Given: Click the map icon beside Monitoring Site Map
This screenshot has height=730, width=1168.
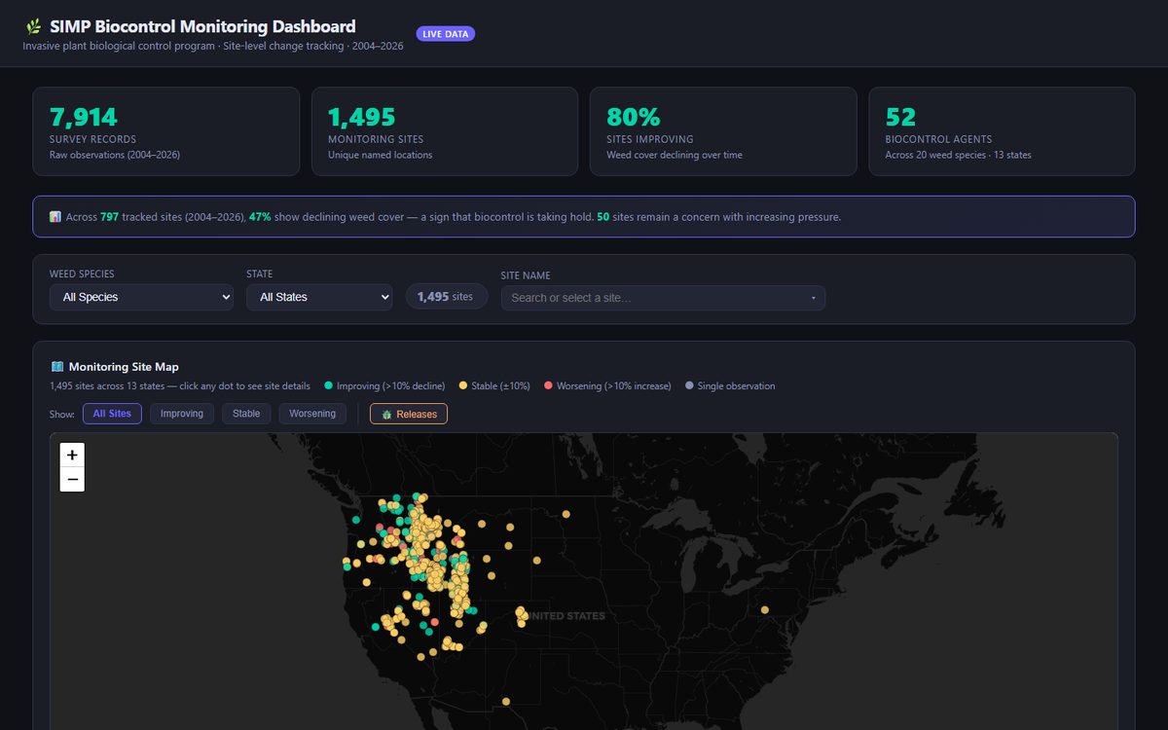Looking at the screenshot, I should [x=56, y=367].
